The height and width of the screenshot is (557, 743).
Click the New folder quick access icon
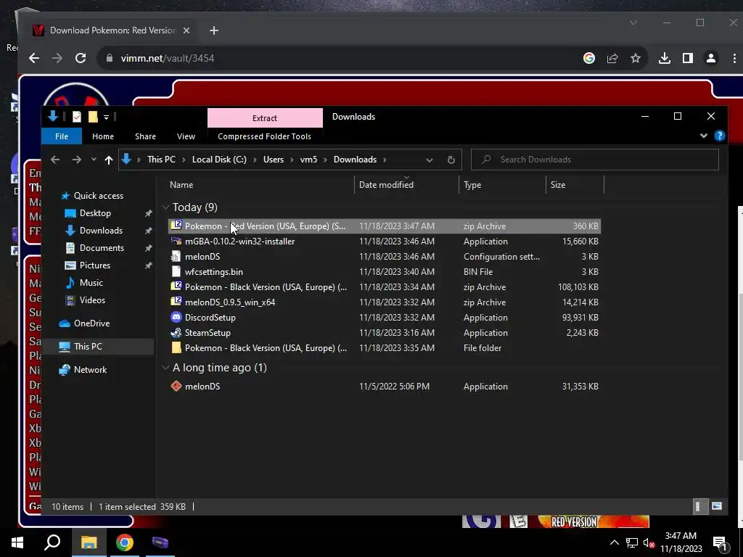pos(93,117)
